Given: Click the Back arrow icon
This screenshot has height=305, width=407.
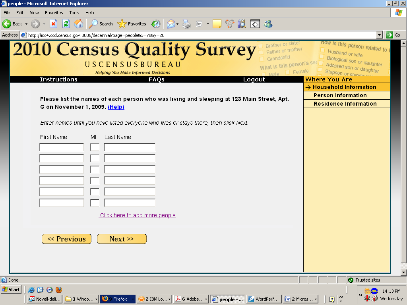Looking at the screenshot, I should [x=7, y=24].
